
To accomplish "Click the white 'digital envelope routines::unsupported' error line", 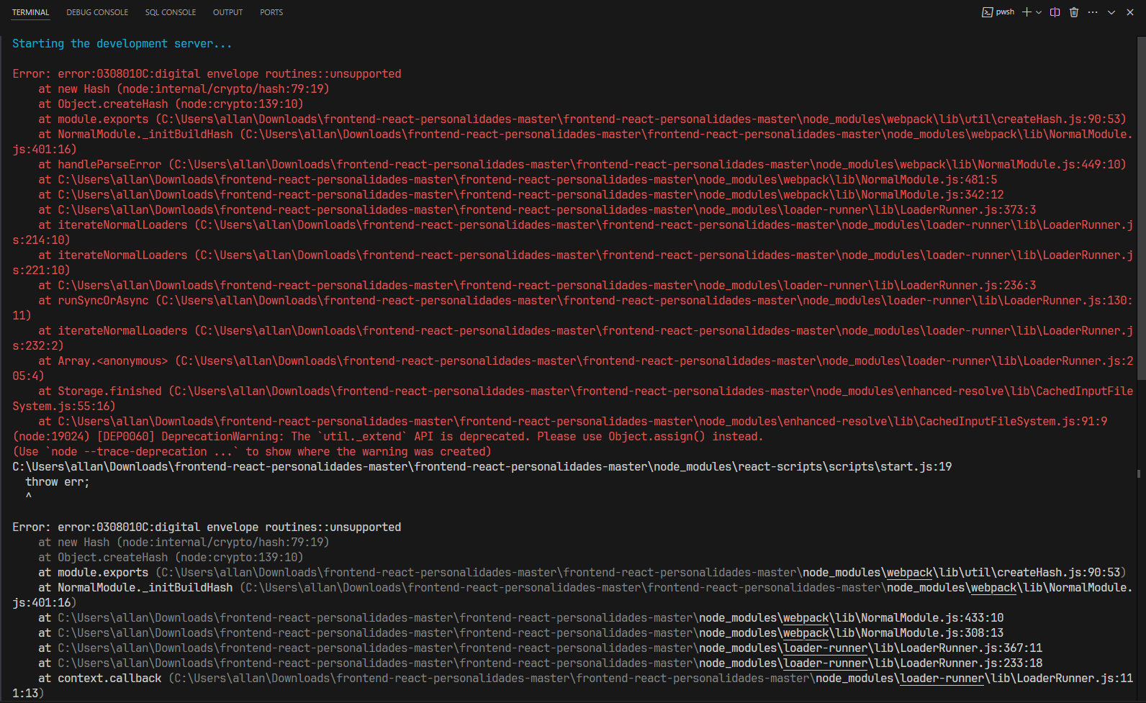I will click(x=207, y=527).
